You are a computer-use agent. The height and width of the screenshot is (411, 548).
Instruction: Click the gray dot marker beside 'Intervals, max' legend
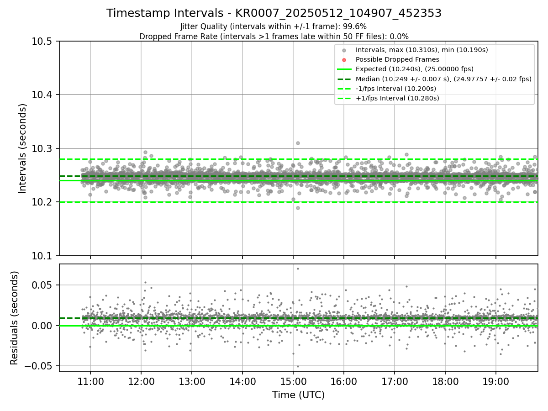tap(344, 50)
